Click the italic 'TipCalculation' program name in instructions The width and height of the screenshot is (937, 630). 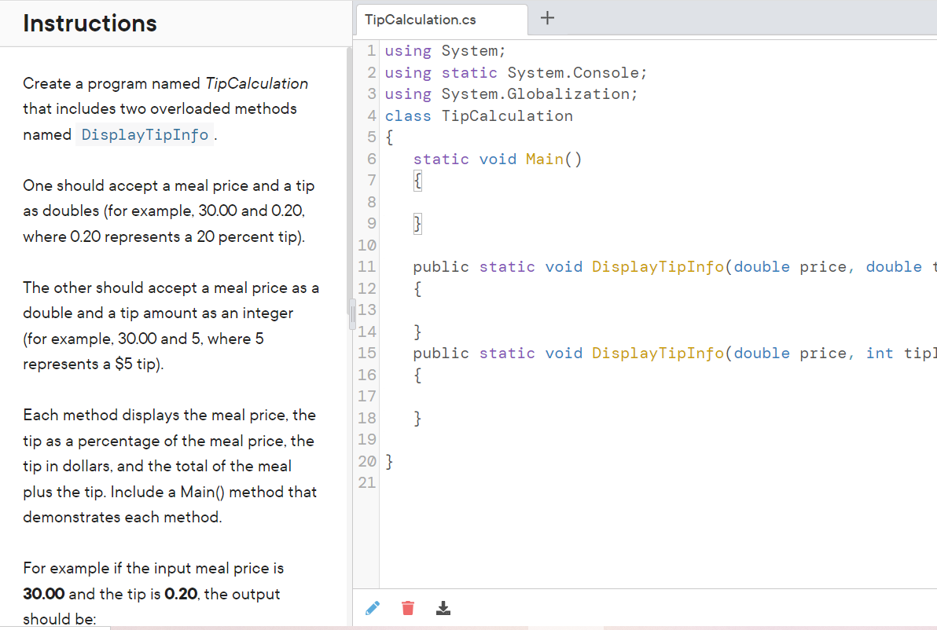pyautogui.click(x=257, y=83)
